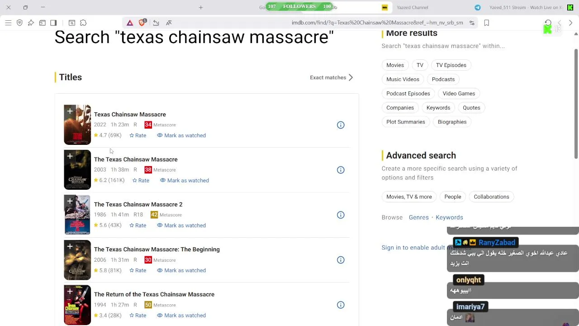Open advanced search for Movies, TV & more

409,197
